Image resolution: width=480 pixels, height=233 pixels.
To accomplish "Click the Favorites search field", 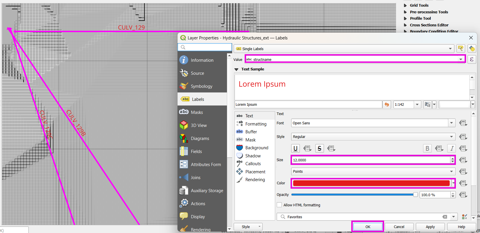I will [x=363, y=217].
